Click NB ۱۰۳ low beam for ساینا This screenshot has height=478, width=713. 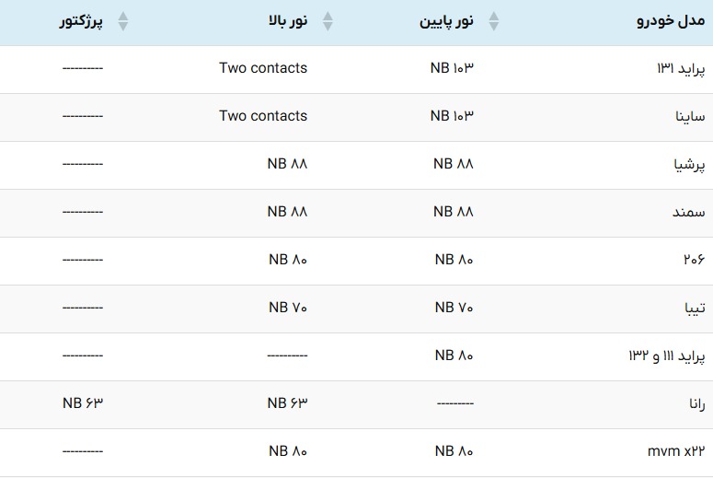(x=452, y=116)
